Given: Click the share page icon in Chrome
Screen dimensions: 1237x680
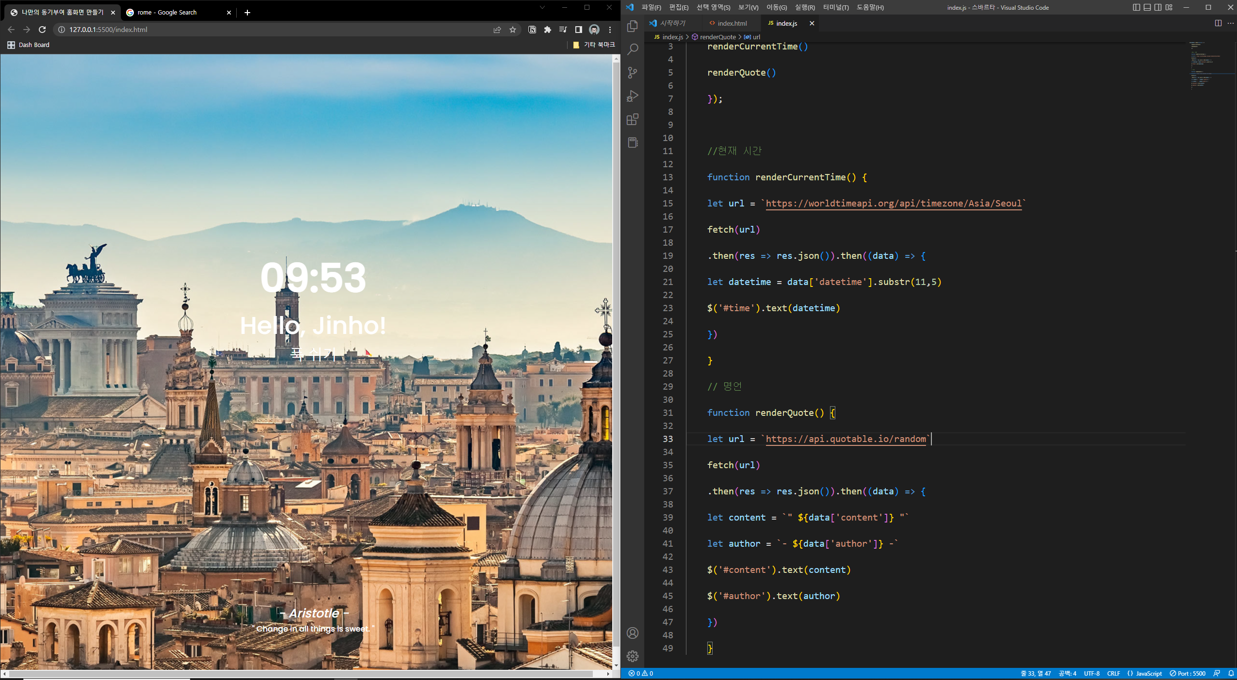Looking at the screenshot, I should tap(497, 30).
